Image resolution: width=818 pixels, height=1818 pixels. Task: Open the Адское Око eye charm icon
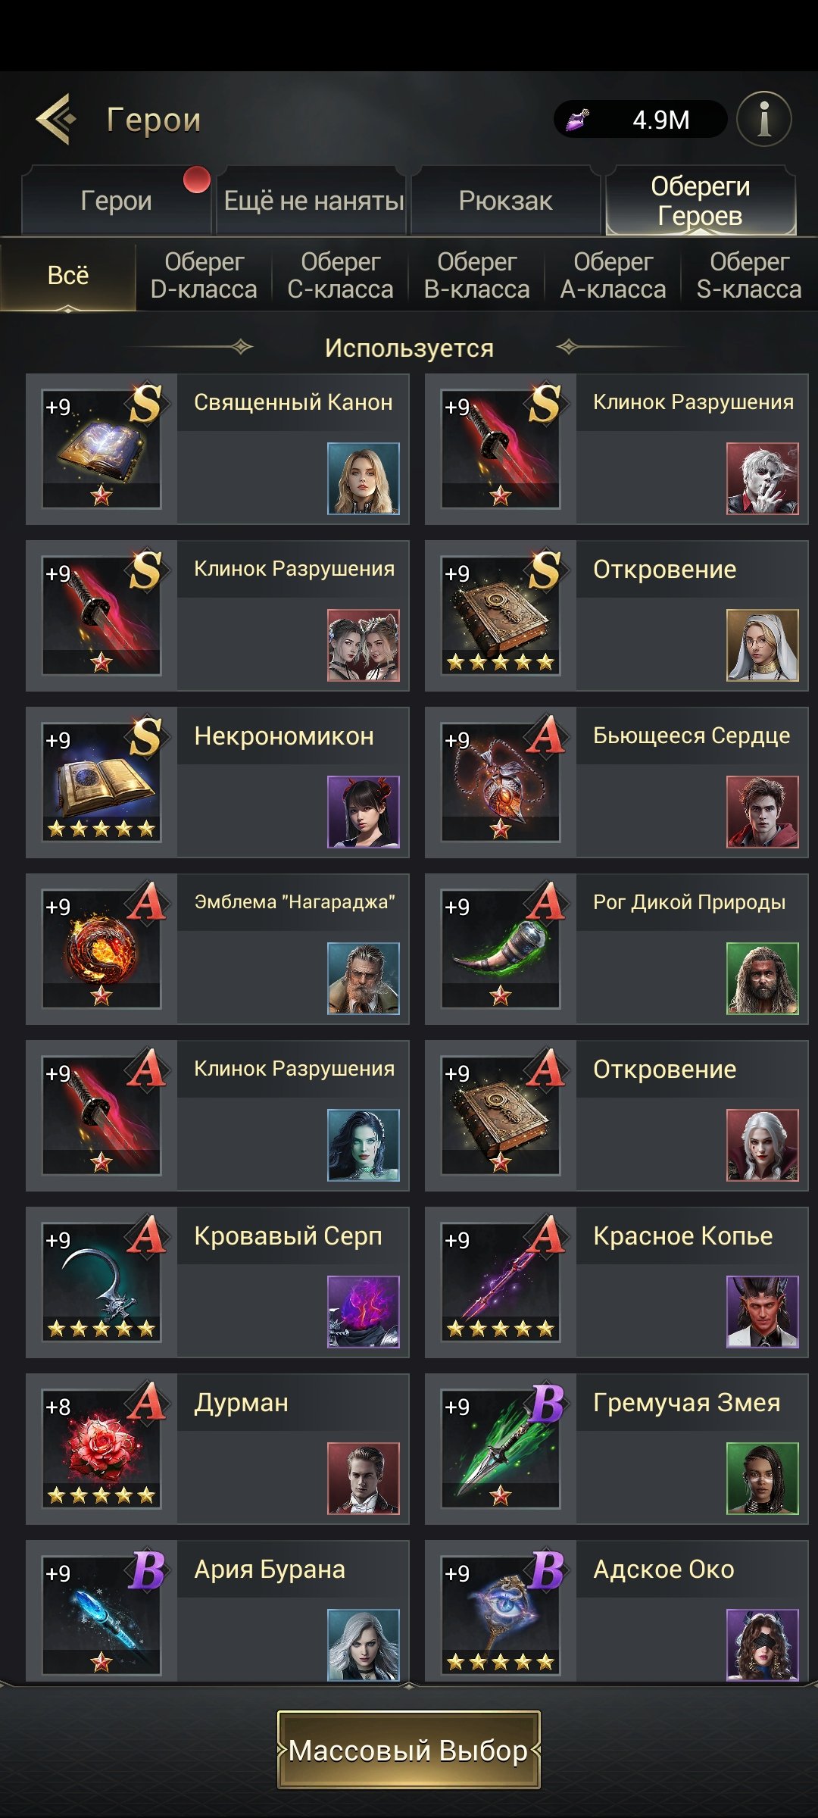click(501, 1616)
